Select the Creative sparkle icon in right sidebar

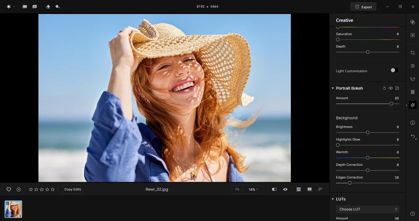413,105
